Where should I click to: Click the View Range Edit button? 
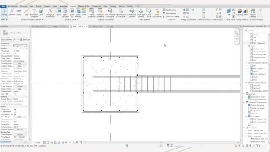pyautogui.click(x=20, y=117)
